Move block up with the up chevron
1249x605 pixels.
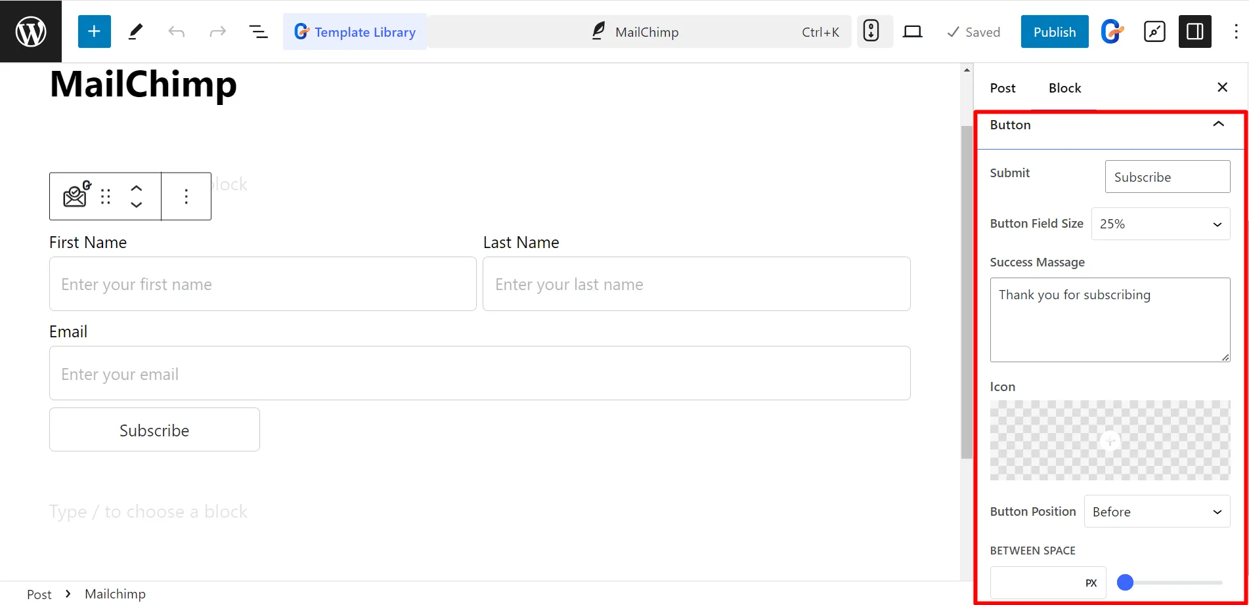tap(137, 188)
